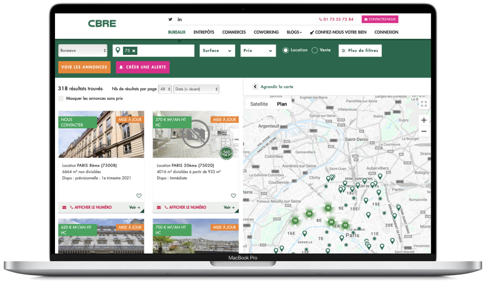Select the Vente radio button
Viewport: 487px width, 282px height.
pyautogui.click(x=315, y=50)
